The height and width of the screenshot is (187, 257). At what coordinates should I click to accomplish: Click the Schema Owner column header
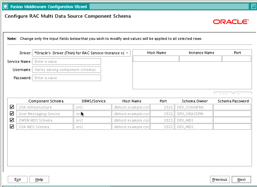[195, 101]
